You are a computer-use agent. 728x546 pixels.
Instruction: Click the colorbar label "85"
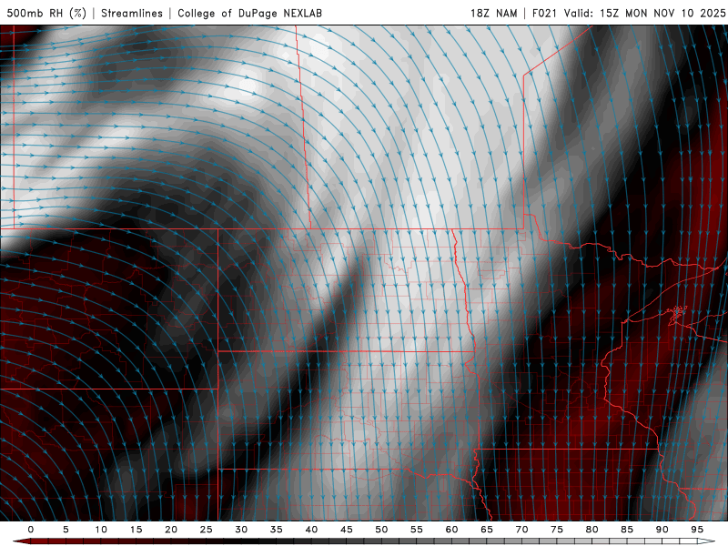tap(627, 530)
